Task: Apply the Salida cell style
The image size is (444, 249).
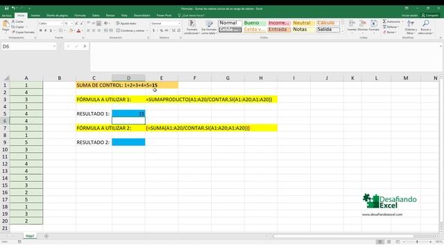Action: [x=328, y=29]
